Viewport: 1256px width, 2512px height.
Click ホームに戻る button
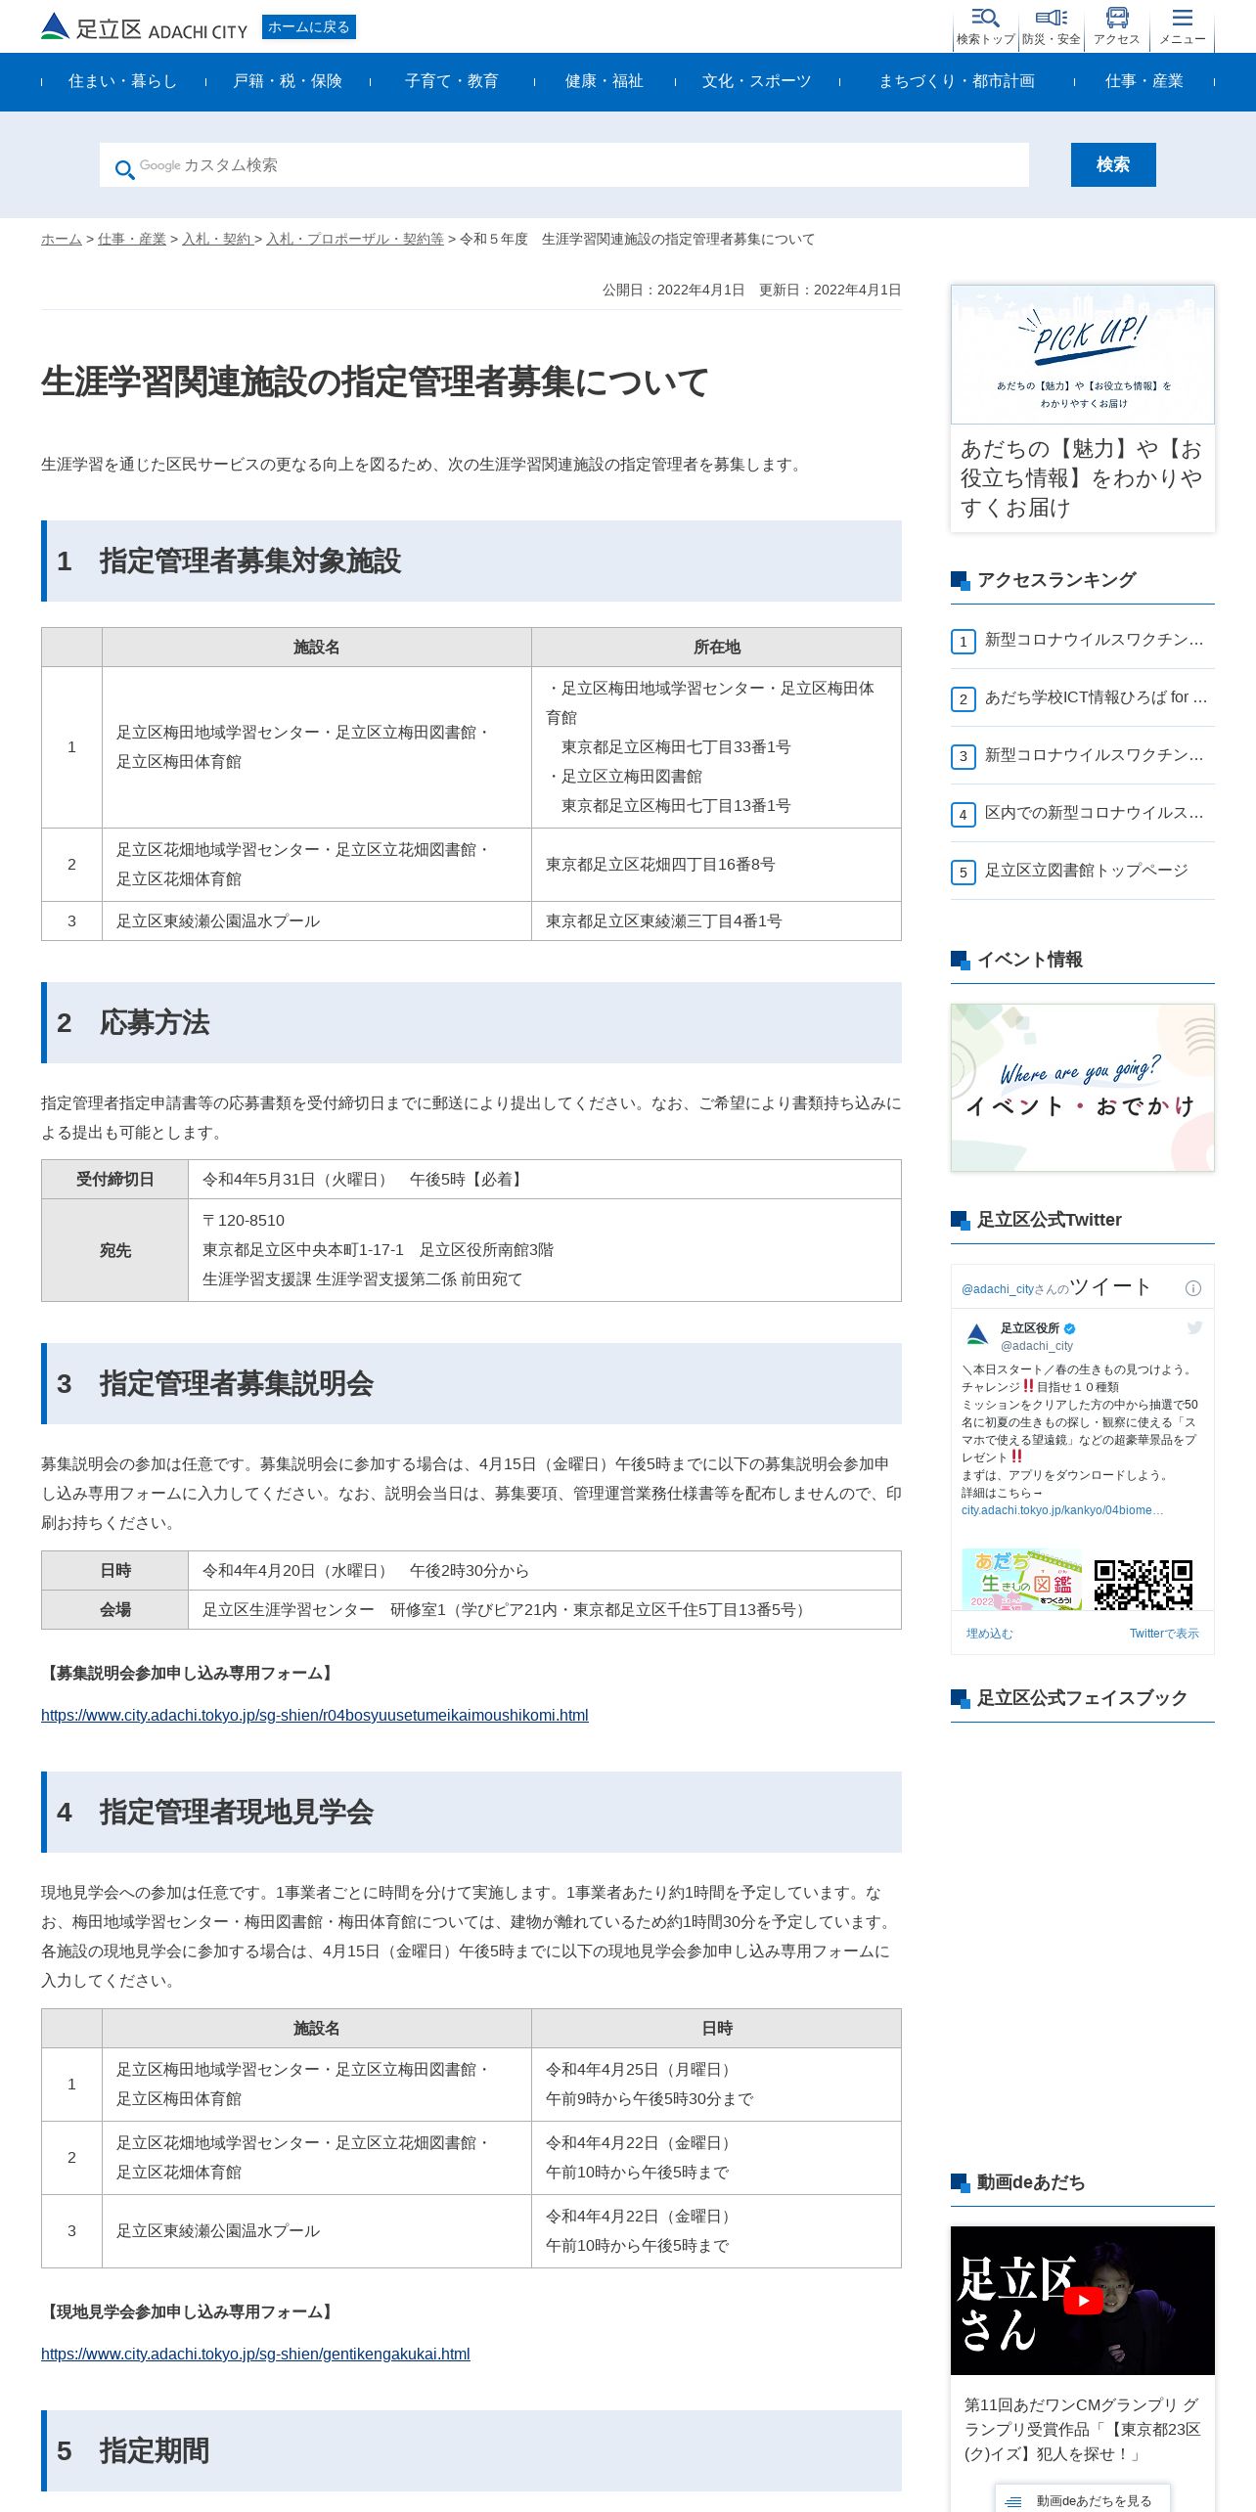309,27
